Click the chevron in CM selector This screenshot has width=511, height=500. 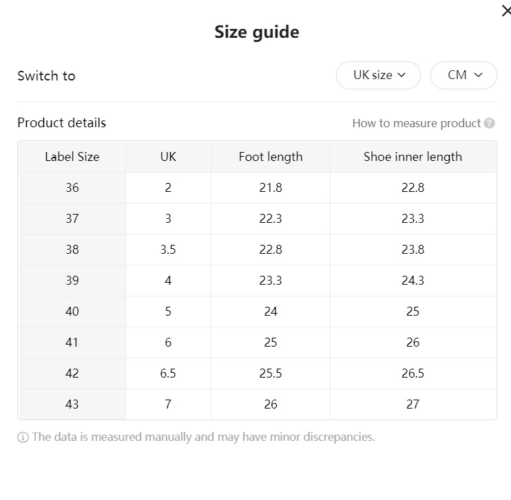tap(479, 75)
